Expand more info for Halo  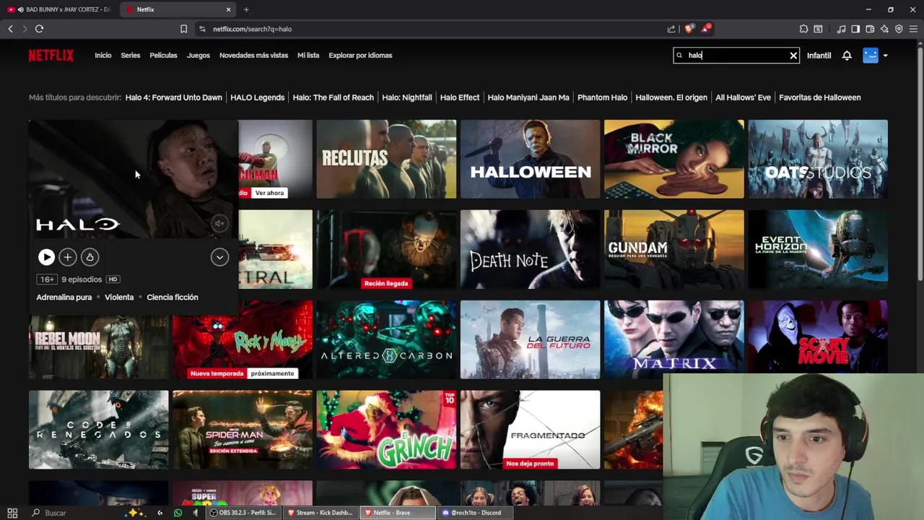219,257
